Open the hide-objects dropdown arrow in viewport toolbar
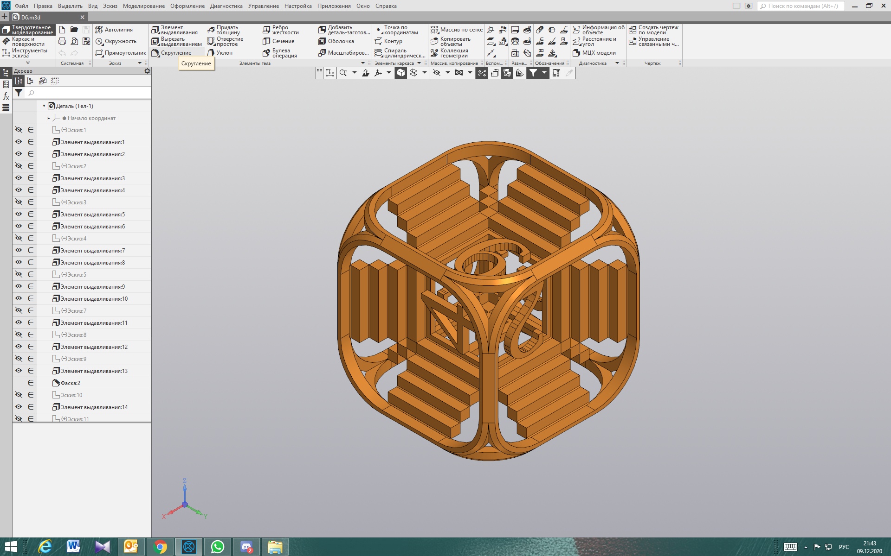The width and height of the screenshot is (891, 556). 448,73
